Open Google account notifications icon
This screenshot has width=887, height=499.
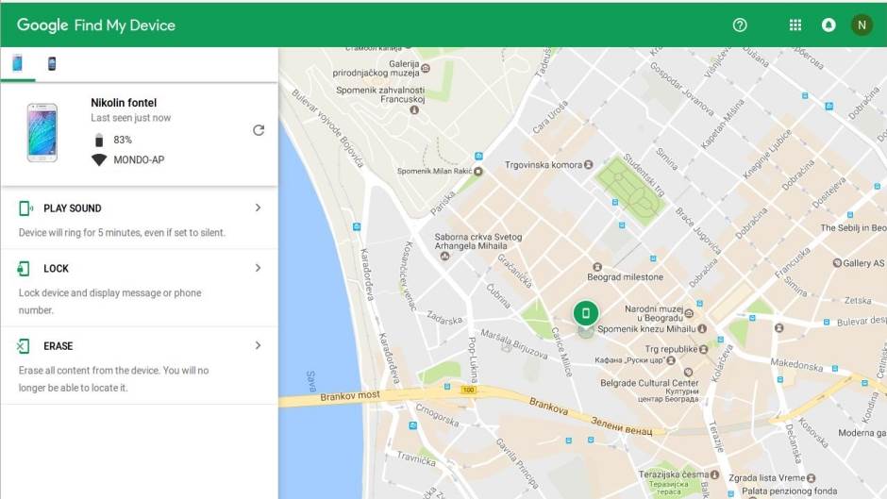828,25
